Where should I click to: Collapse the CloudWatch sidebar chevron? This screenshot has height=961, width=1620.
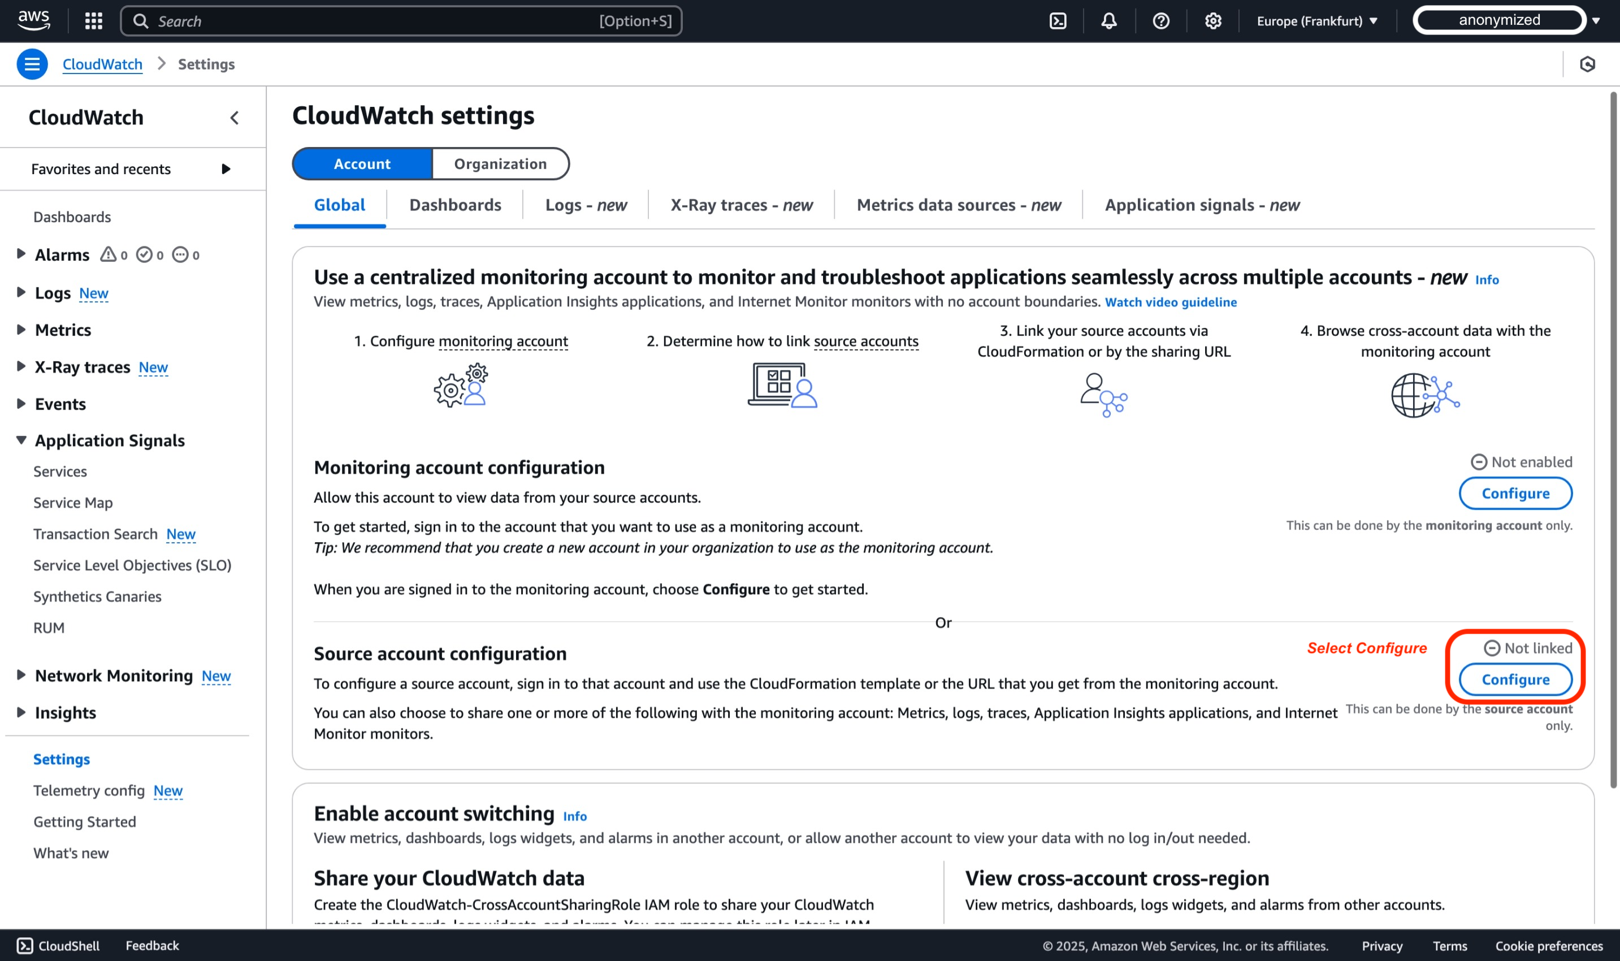pos(235,118)
